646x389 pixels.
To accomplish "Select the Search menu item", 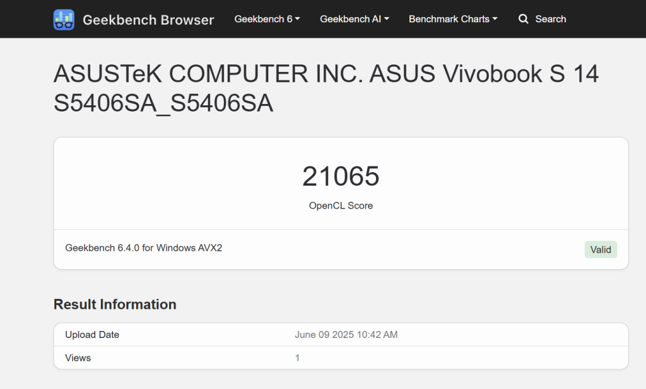I will (549, 19).
